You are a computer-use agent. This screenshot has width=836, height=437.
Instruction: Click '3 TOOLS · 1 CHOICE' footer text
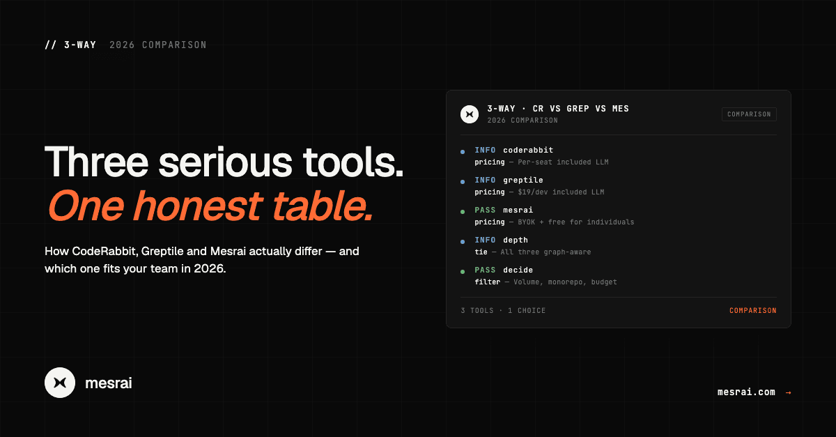pos(503,311)
